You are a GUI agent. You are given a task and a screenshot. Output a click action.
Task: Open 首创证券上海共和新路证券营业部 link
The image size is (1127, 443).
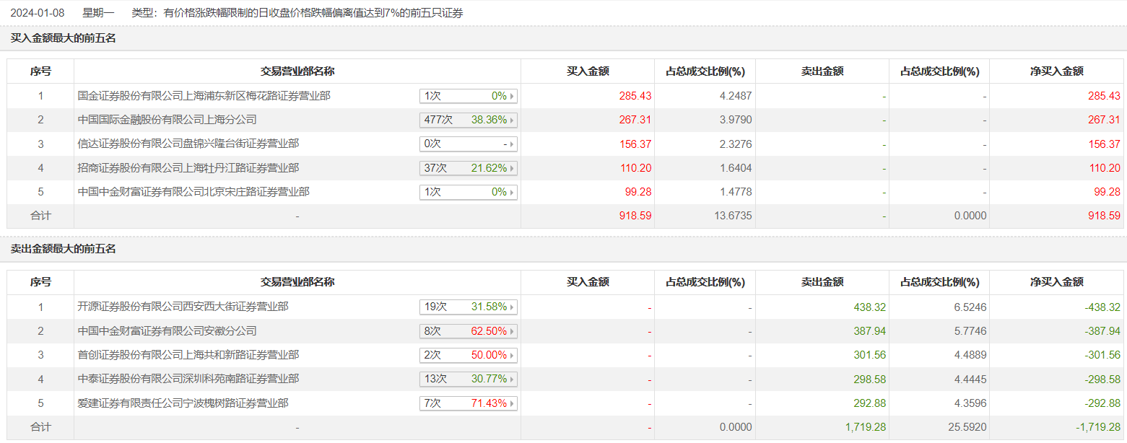[188, 355]
